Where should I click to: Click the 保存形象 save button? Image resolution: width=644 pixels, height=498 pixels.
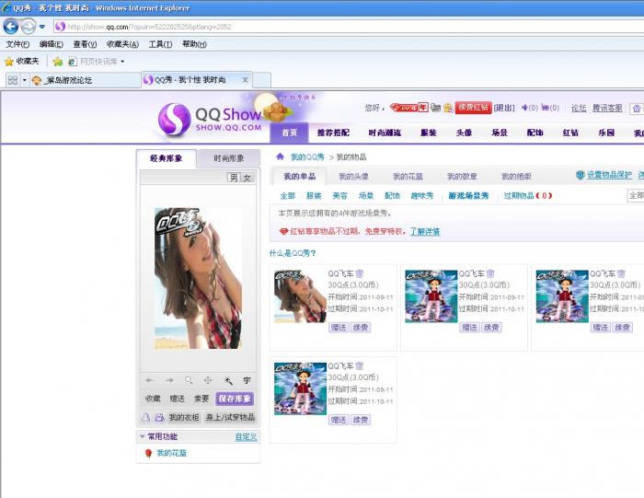235,399
